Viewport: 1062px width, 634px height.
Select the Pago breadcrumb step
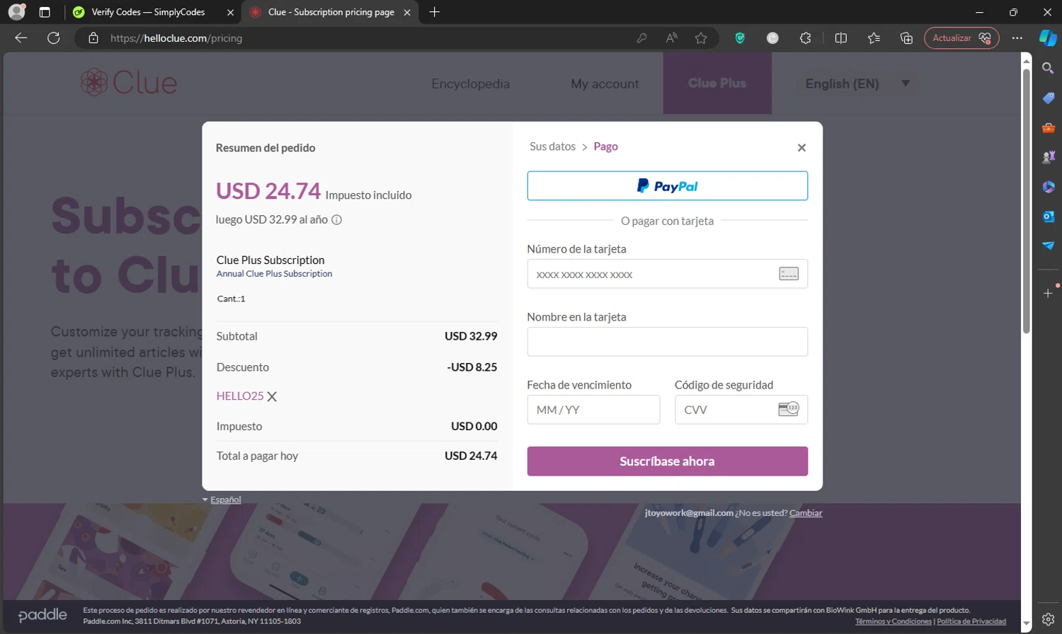click(x=605, y=146)
